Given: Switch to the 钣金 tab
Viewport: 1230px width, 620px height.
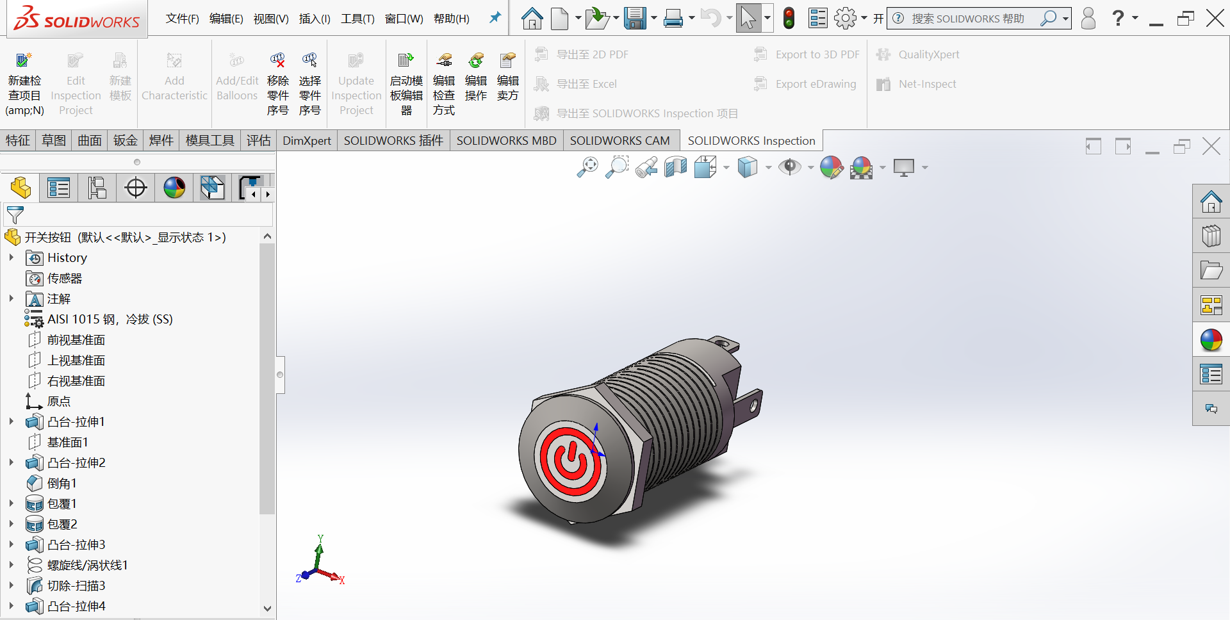Looking at the screenshot, I should (126, 140).
